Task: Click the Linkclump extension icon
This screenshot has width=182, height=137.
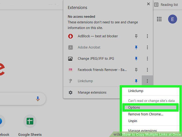Action: (x=70, y=81)
